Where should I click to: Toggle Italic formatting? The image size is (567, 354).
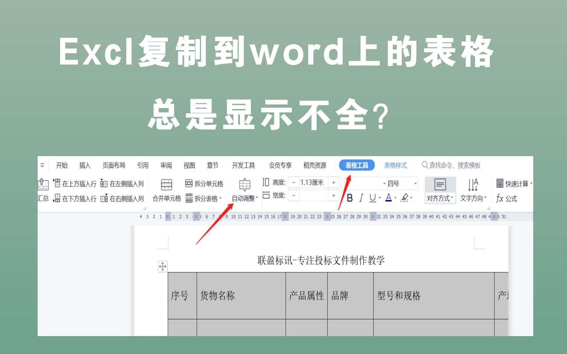point(361,198)
